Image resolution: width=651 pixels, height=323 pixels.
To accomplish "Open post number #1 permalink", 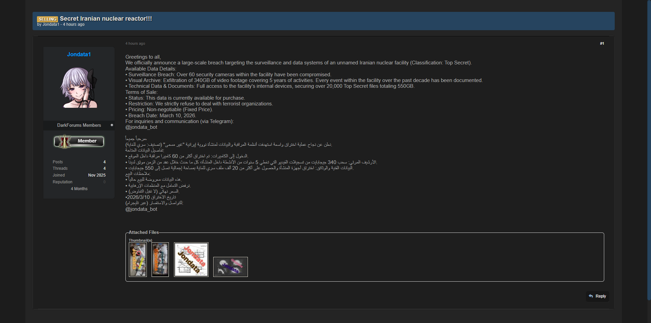I will pos(602,43).
